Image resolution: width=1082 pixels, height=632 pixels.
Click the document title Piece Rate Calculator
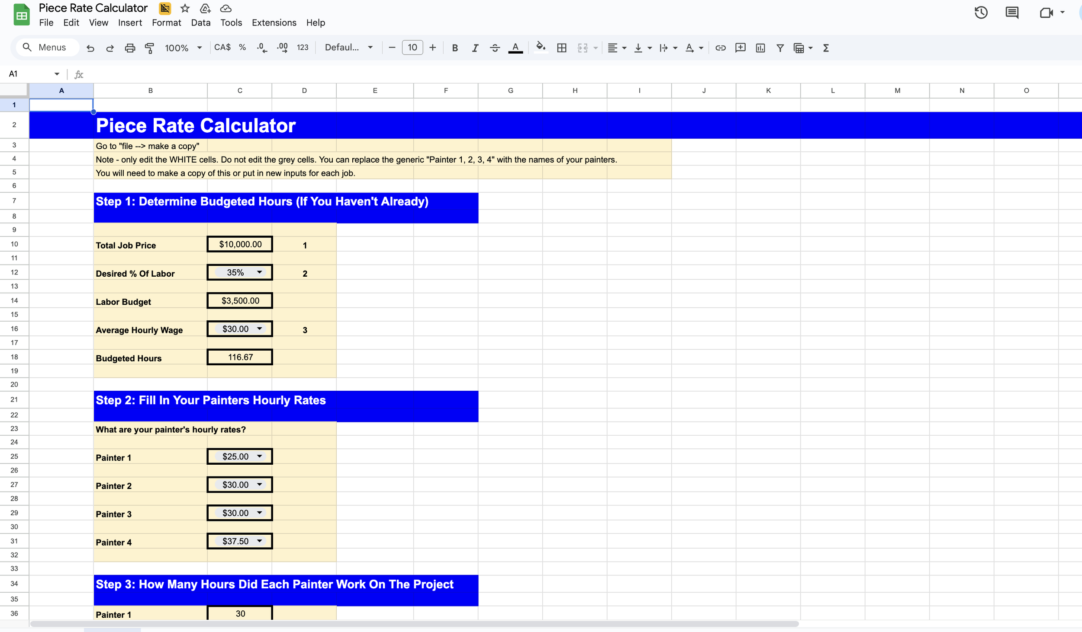(93, 8)
